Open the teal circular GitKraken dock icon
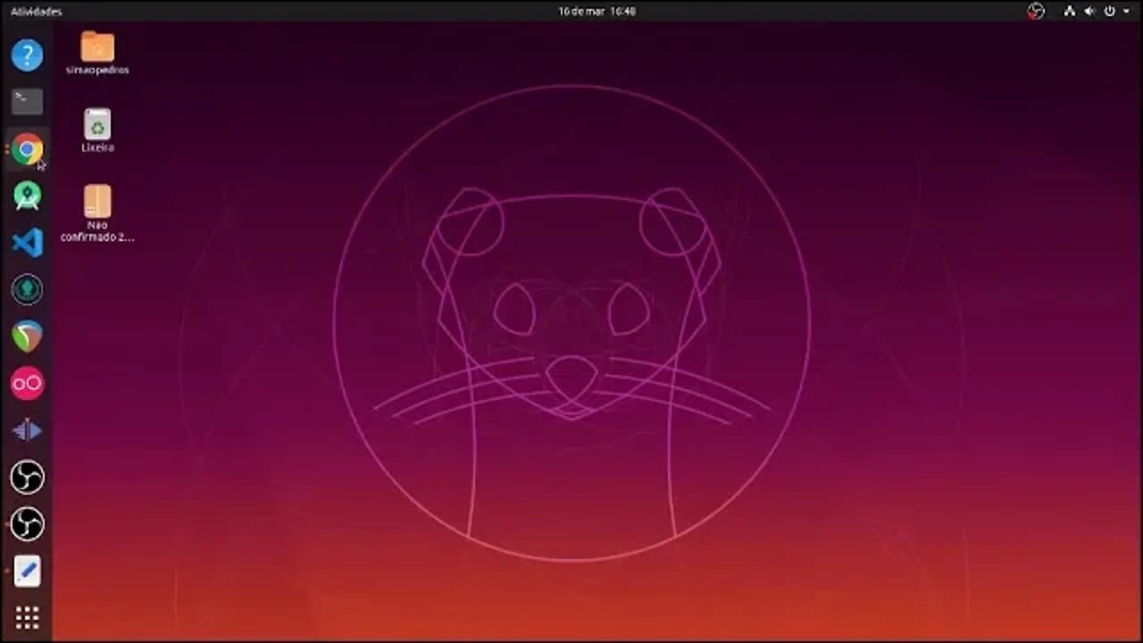The width and height of the screenshot is (1143, 643). (27, 289)
